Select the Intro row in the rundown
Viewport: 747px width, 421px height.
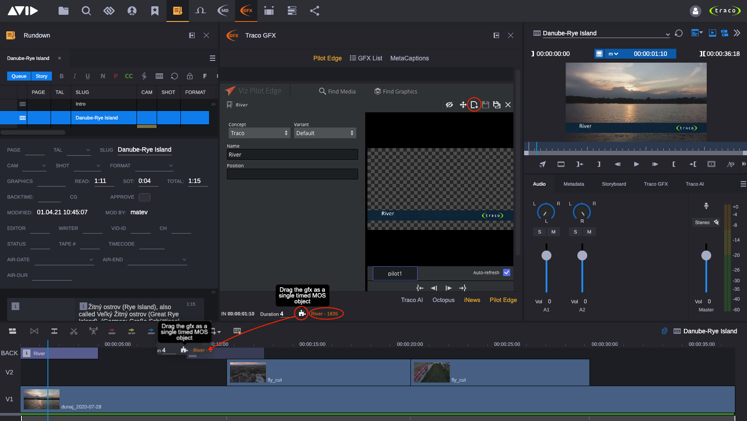click(x=105, y=104)
